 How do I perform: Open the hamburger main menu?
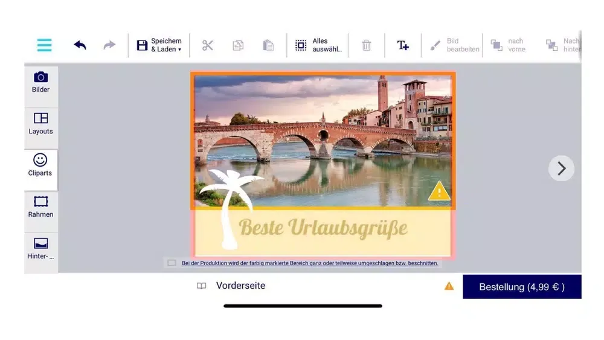44,45
